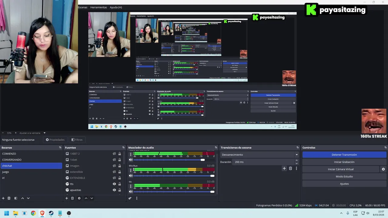
Task: Move scene down in Escenas list
Action: 28,198
